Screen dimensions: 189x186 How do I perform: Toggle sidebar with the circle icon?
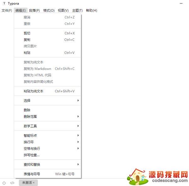(4, 183)
